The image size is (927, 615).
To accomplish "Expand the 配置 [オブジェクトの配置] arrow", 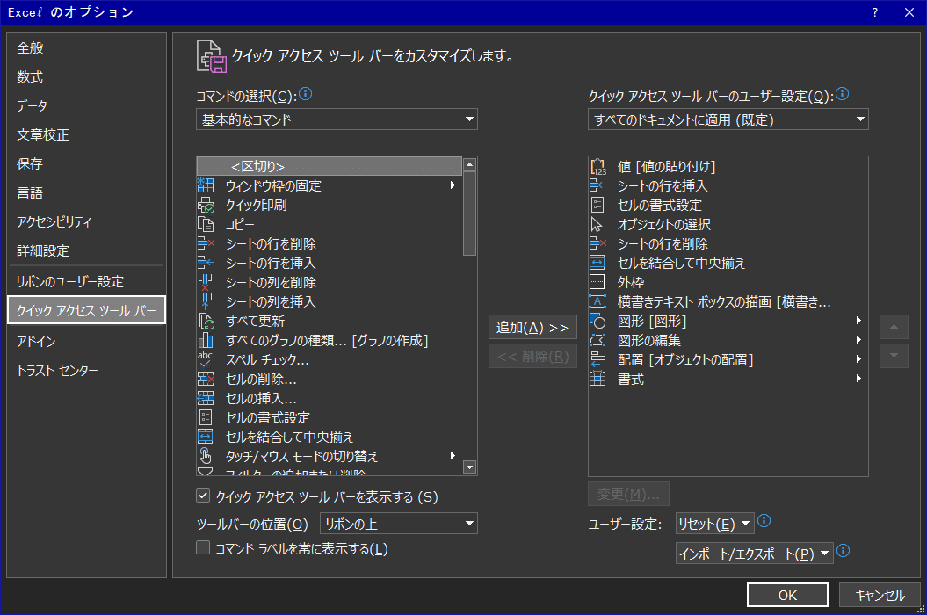I will 858,359.
